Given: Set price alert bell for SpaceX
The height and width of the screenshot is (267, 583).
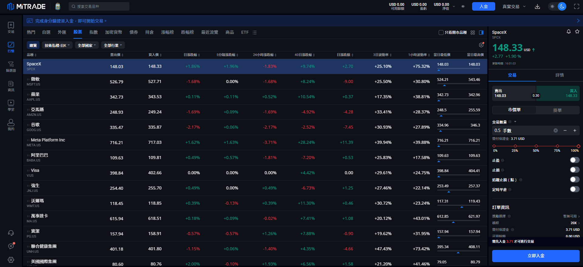Looking at the screenshot, I should (569, 32).
